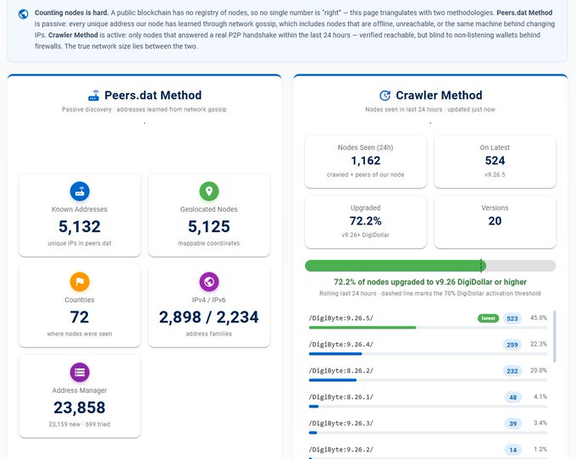
Task: Click the '23,159 new · 699 tried' caption
Action: click(x=80, y=424)
